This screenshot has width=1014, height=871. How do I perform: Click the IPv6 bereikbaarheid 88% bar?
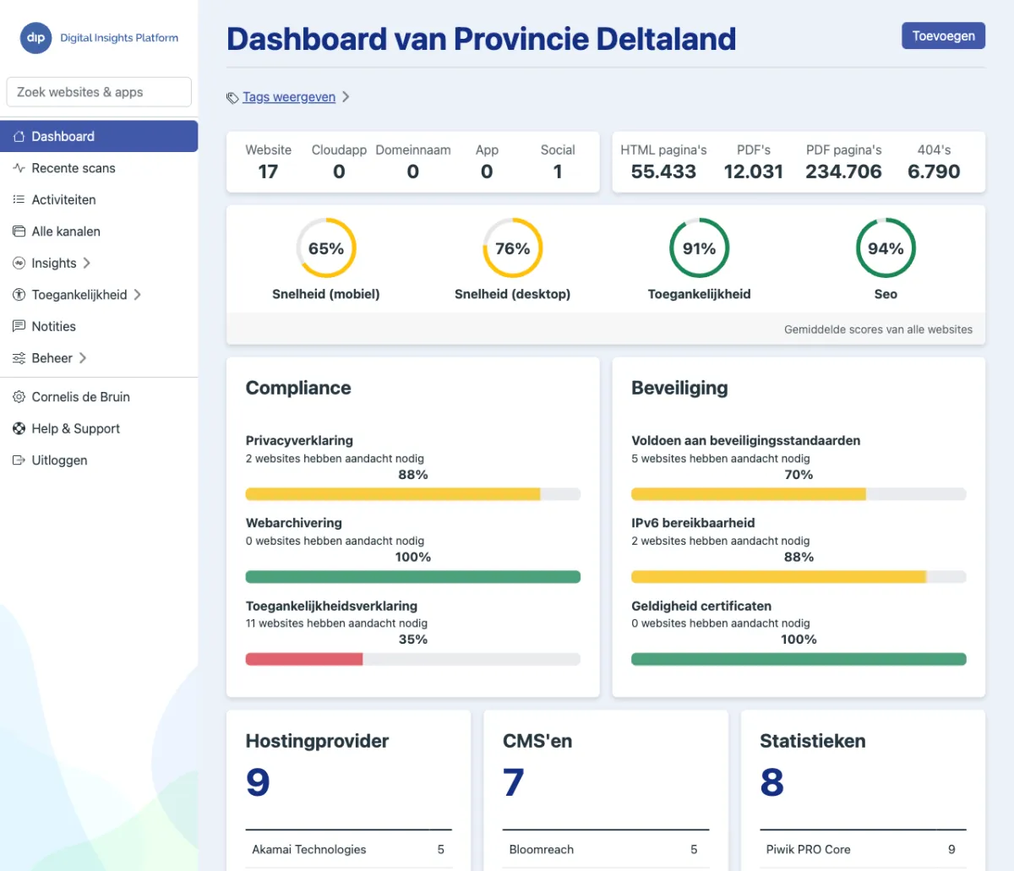tap(799, 577)
